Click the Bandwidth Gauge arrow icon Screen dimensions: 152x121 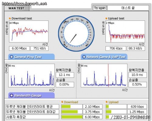coord(12,95)
